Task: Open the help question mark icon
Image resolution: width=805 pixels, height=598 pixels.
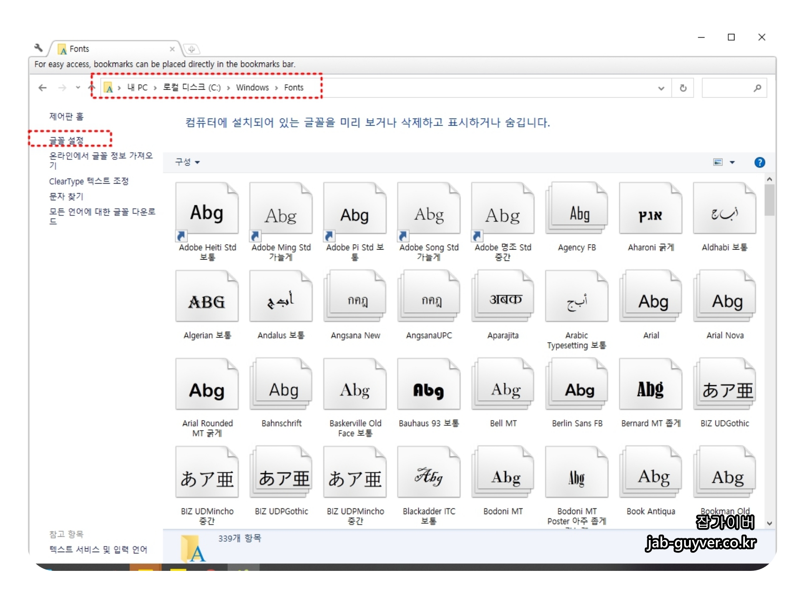Action: [760, 162]
